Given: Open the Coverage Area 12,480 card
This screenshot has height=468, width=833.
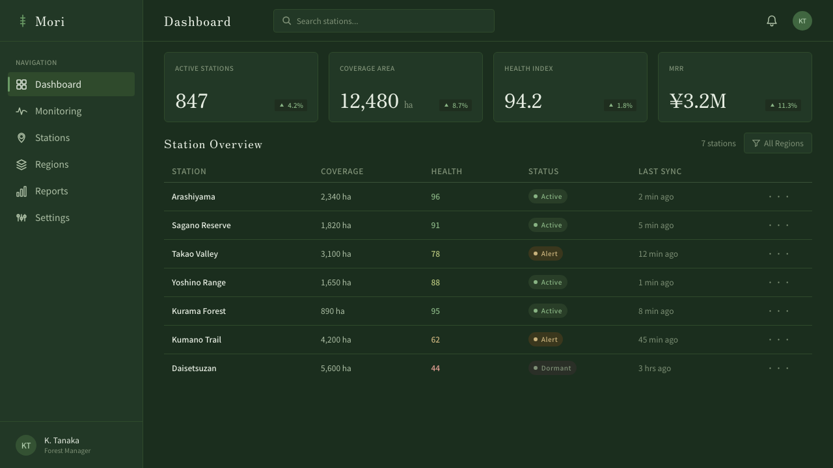Looking at the screenshot, I should pos(405,87).
